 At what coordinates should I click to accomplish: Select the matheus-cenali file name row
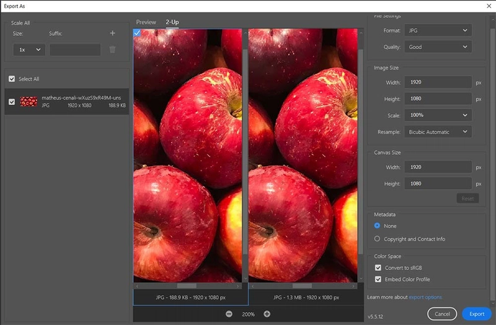click(x=67, y=102)
